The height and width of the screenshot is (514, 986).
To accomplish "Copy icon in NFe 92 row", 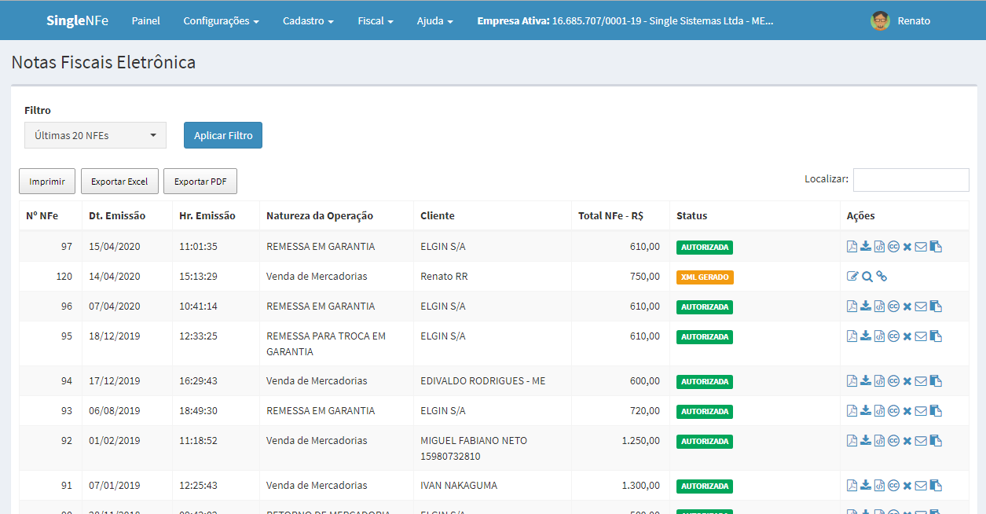I will pyautogui.click(x=936, y=441).
